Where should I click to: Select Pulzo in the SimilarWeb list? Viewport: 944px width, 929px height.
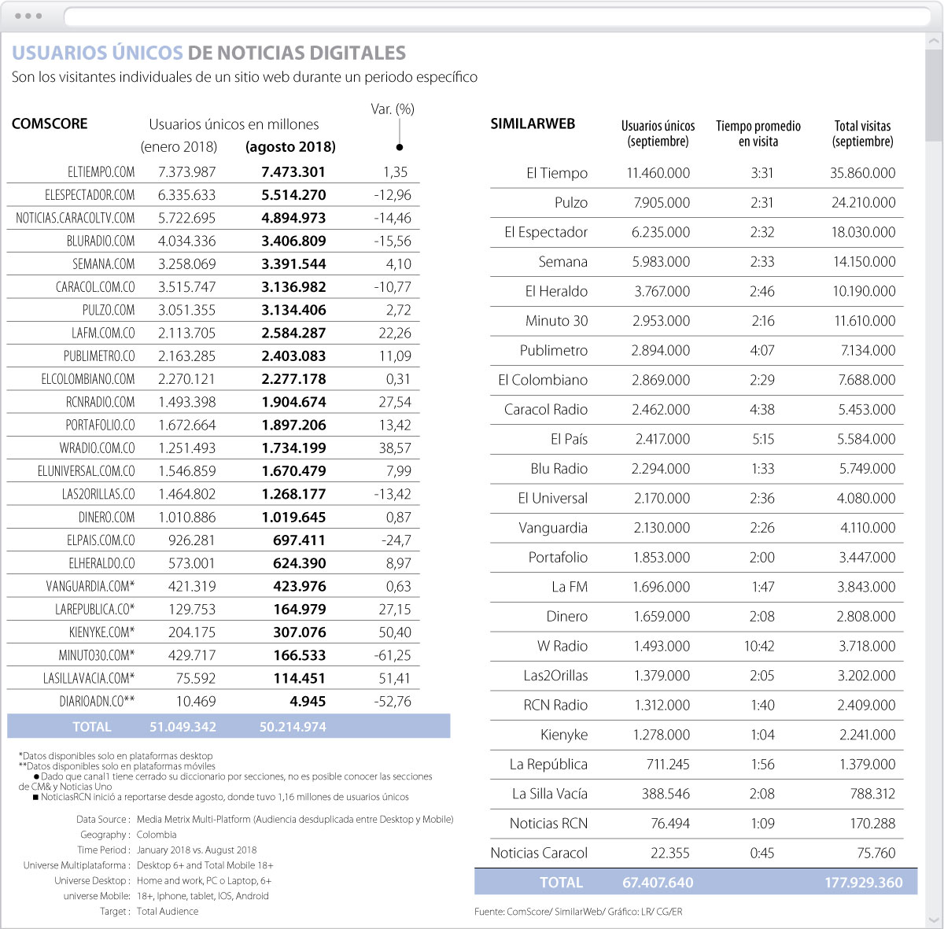[570, 203]
